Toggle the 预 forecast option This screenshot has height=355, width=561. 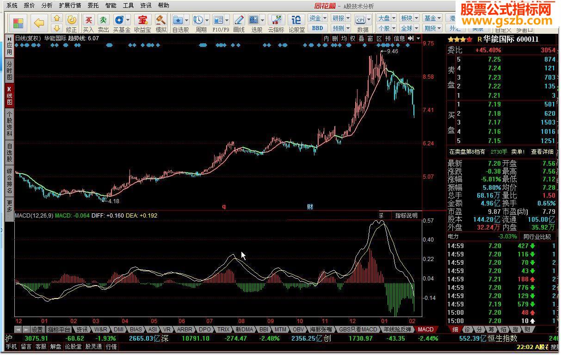pos(388,38)
